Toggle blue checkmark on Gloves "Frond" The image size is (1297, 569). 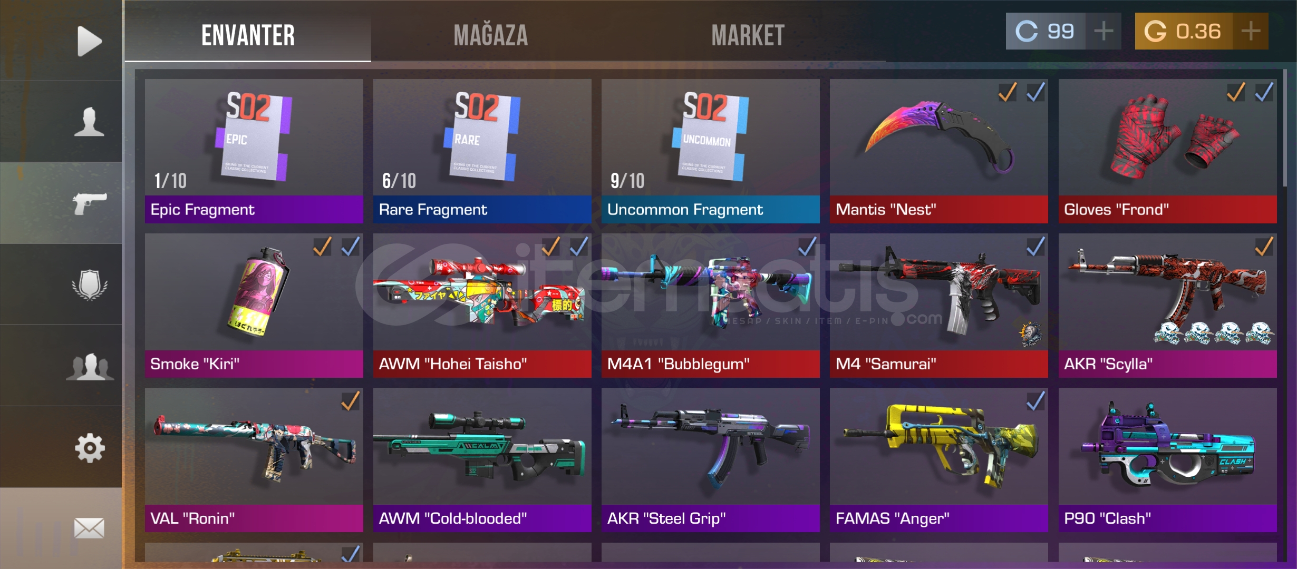pyautogui.click(x=1264, y=92)
